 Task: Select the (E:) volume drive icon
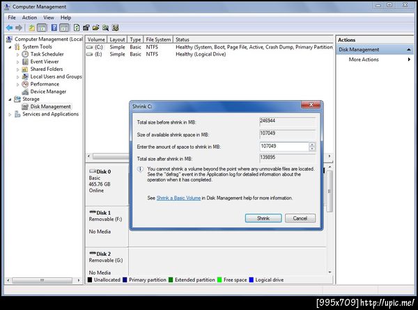(x=90, y=54)
